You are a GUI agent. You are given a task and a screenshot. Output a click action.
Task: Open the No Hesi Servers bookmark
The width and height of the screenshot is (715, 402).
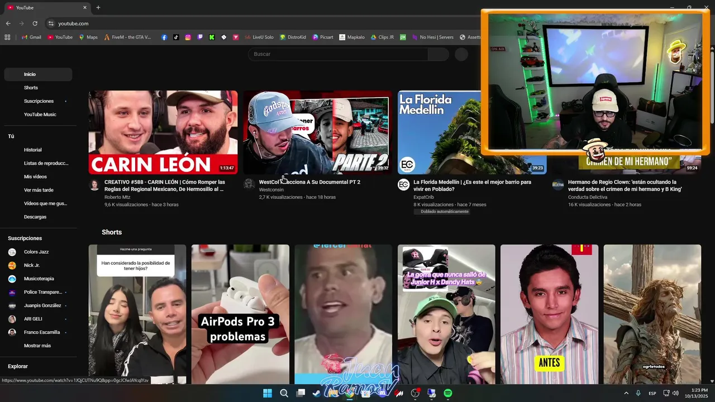point(433,37)
